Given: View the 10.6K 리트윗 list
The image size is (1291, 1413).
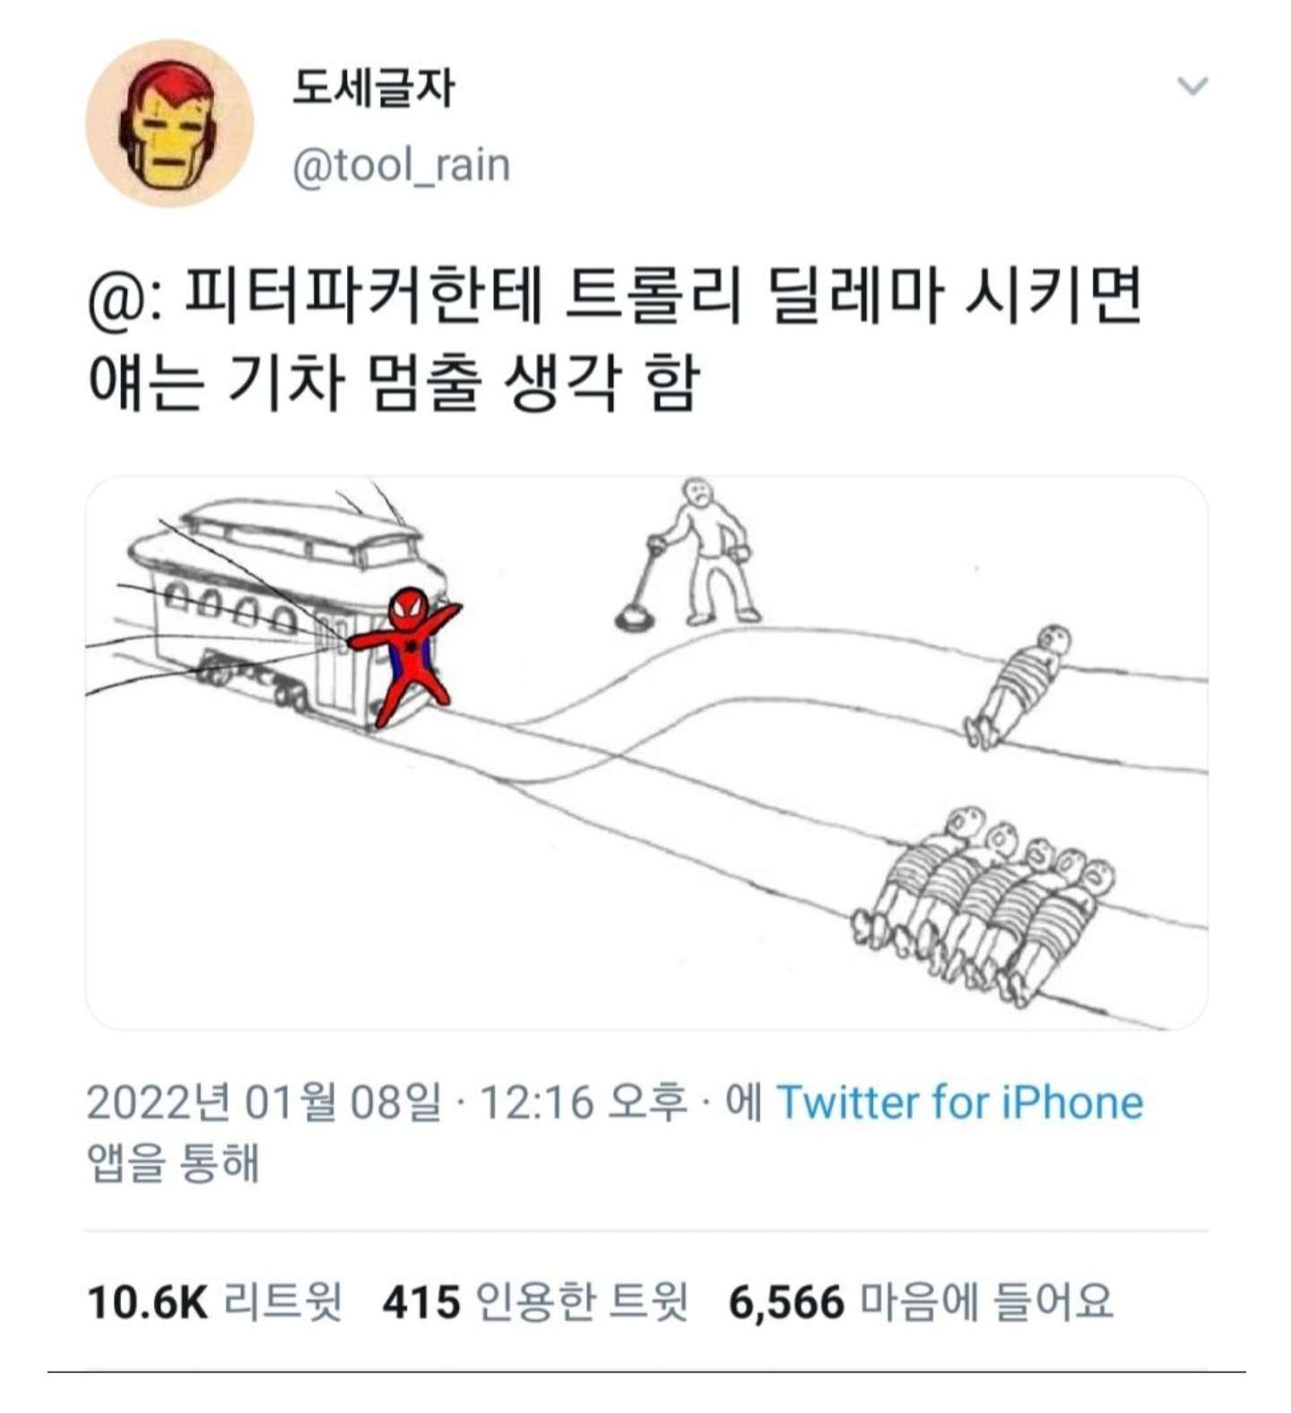Looking at the screenshot, I should [x=214, y=1302].
